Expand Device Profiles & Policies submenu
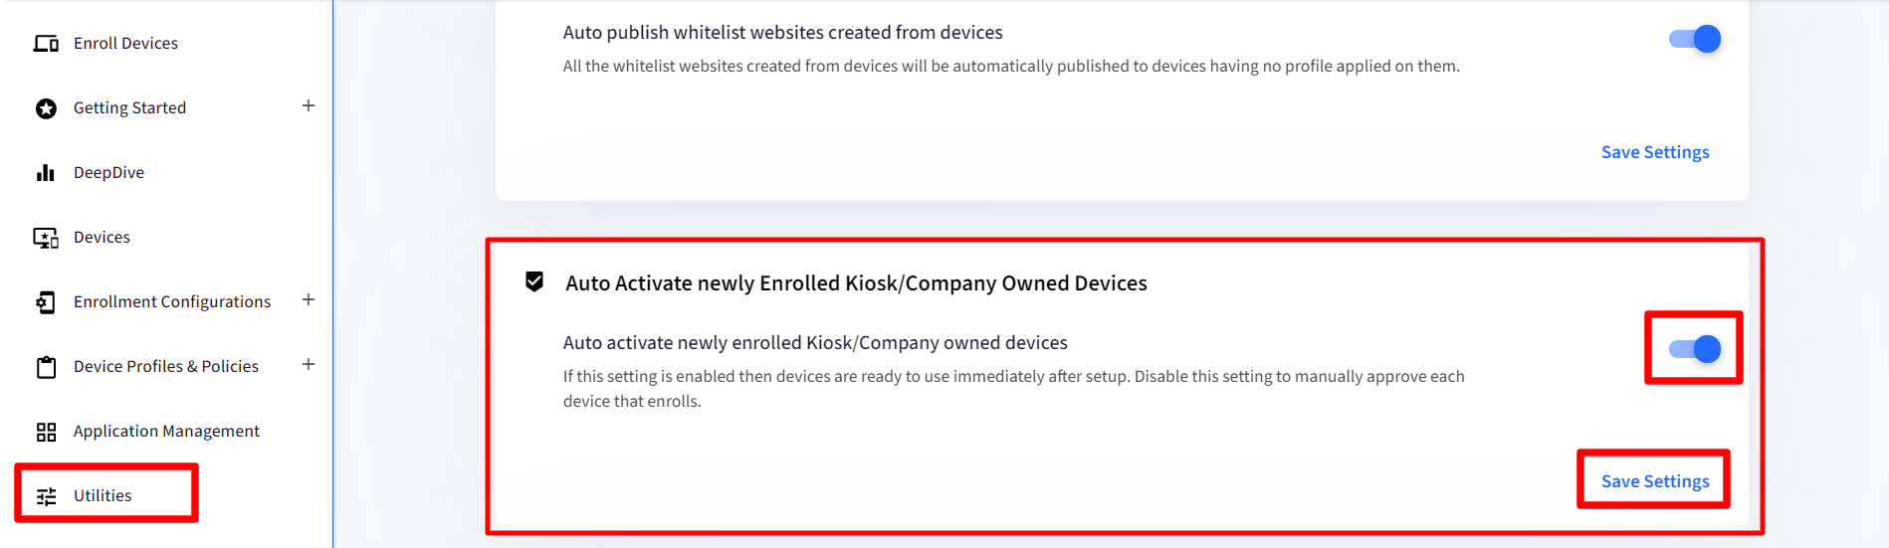The height and width of the screenshot is (548, 1889). pyautogui.click(x=309, y=365)
